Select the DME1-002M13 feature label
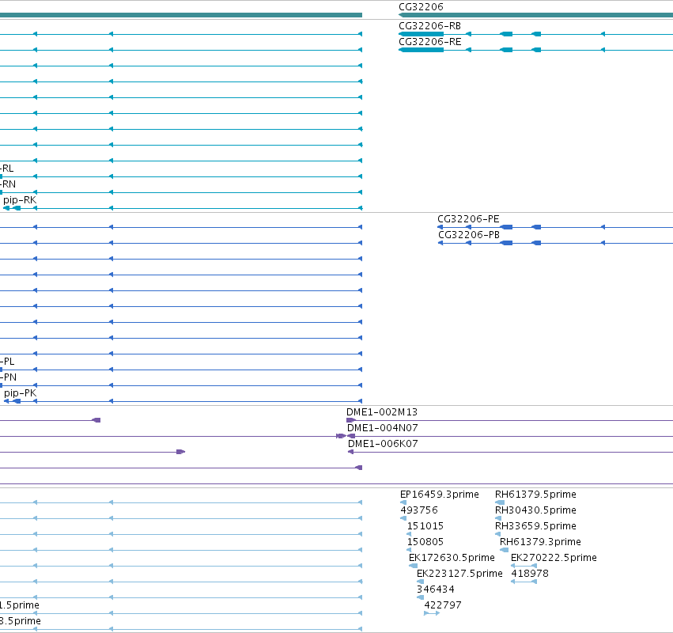Viewport: 673px width, 633px height. click(381, 412)
